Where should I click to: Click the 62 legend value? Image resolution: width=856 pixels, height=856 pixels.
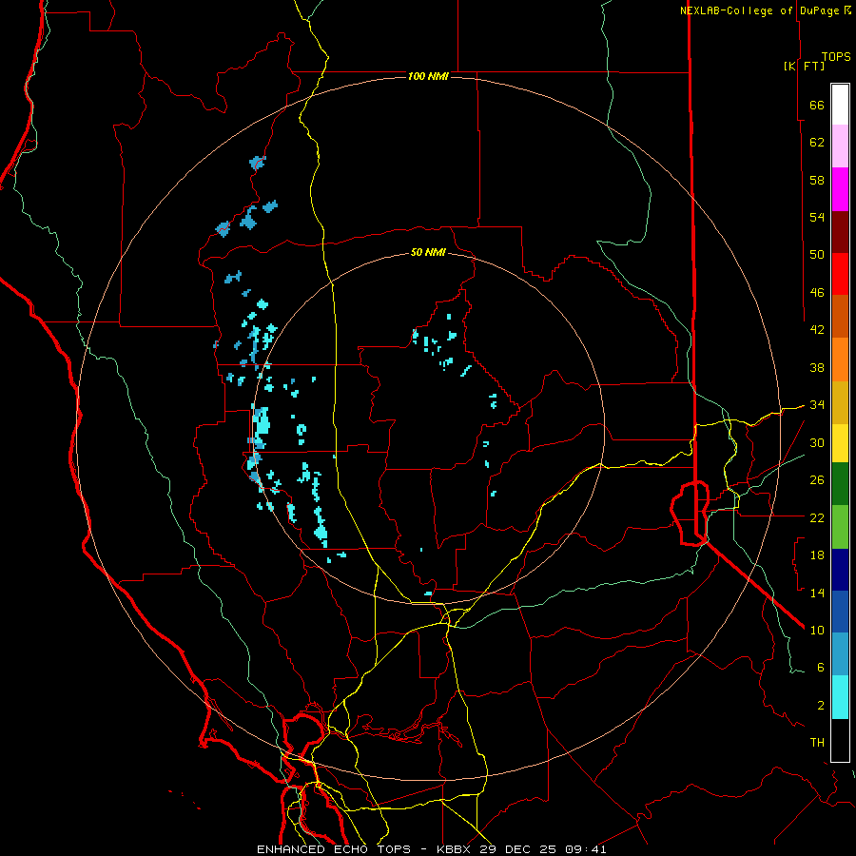tap(817, 143)
